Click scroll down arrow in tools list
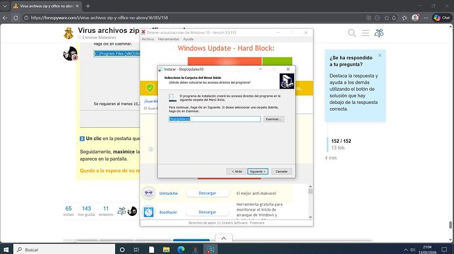 (x=311, y=217)
